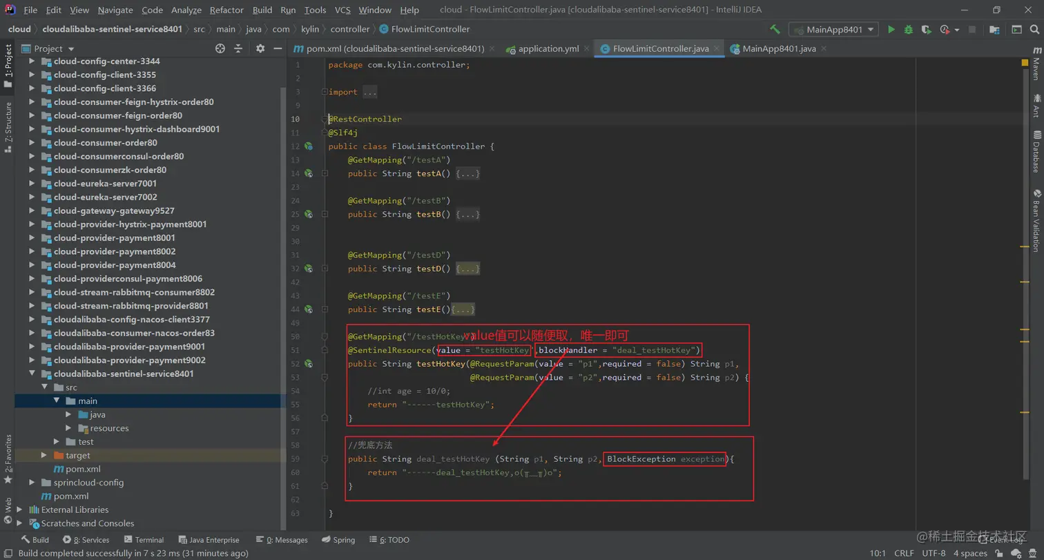1044x560 pixels.
Task: Open the VCS menu
Action: 342,10
